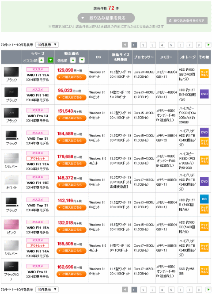Click pink VAIO Fit 15A thumbnail
212x294 pixels.
(11, 225)
